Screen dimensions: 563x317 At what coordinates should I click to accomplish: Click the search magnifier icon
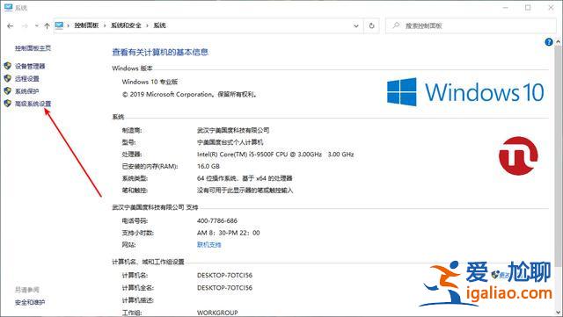click(396, 25)
